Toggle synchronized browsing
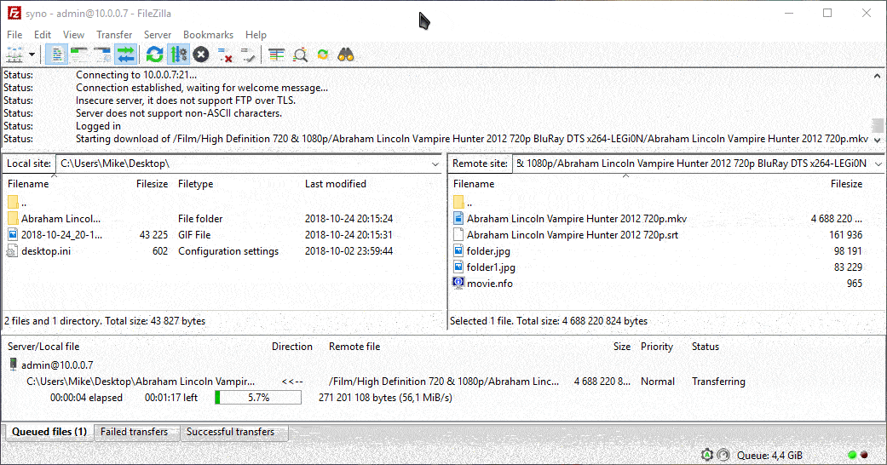887x465 pixels. click(323, 55)
